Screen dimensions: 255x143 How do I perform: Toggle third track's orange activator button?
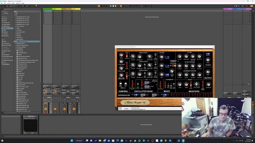(65, 109)
